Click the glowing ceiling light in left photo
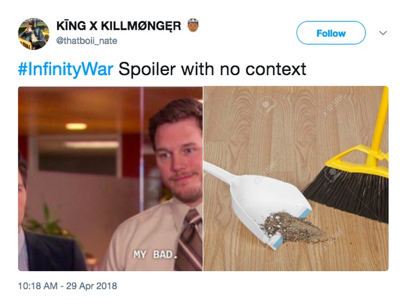The width and height of the screenshot is (400, 300). coord(76,126)
